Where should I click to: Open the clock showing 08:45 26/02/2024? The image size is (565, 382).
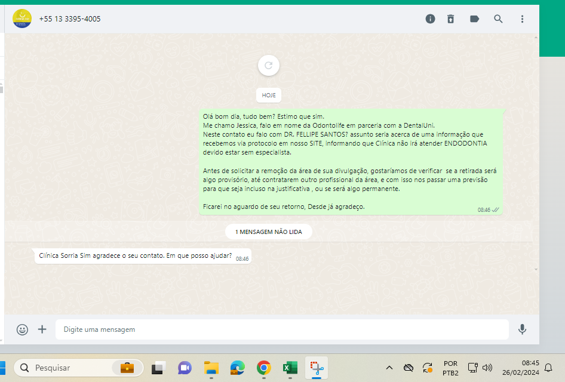[x=521, y=368]
